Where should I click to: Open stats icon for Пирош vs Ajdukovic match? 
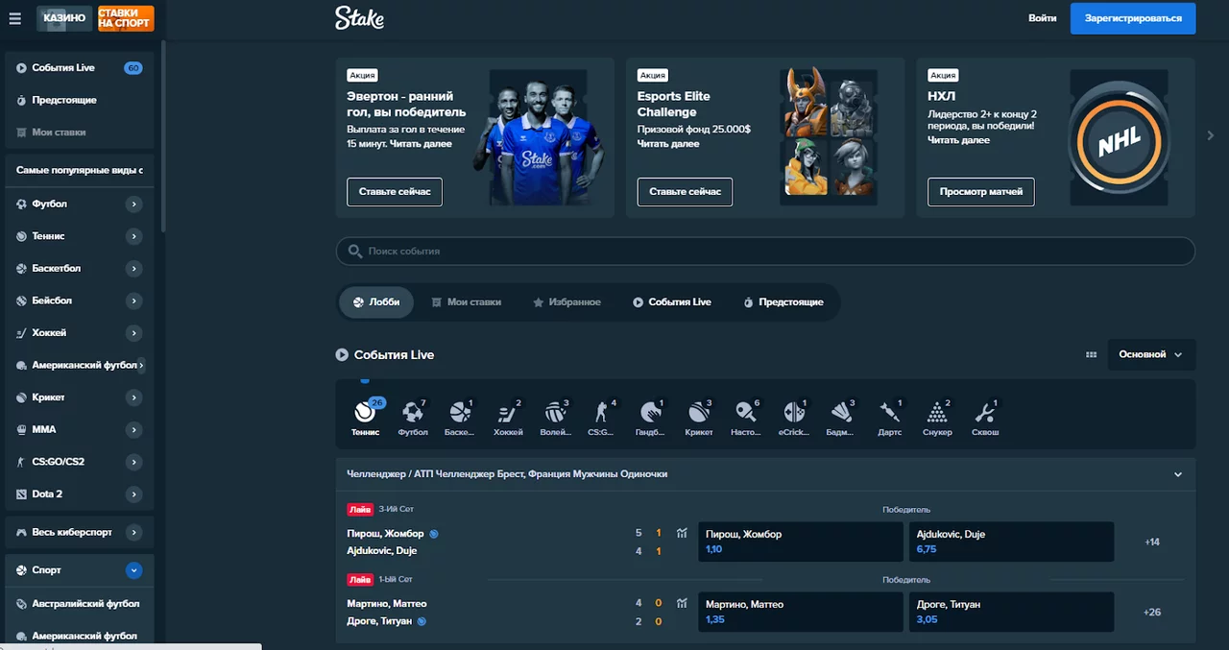point(682,533)
